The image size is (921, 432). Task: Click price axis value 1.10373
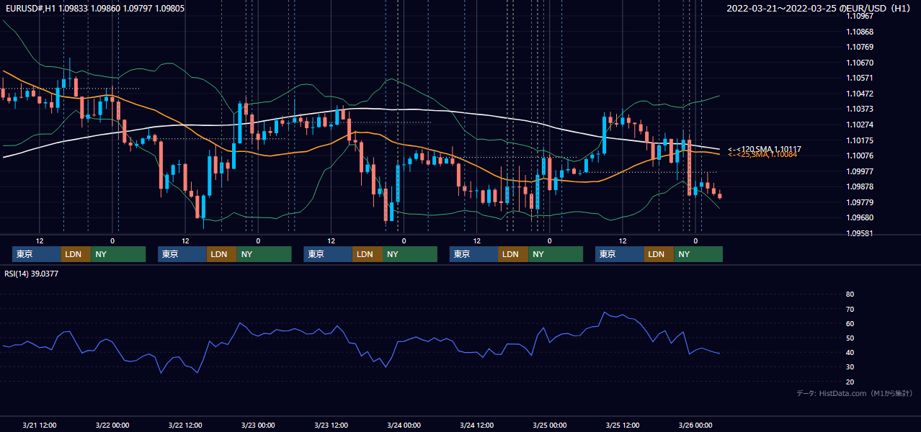pos(860,109)
